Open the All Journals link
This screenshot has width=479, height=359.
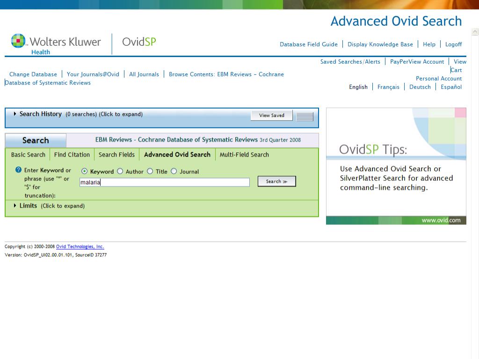pyautogui.click(x=144, y=74)
